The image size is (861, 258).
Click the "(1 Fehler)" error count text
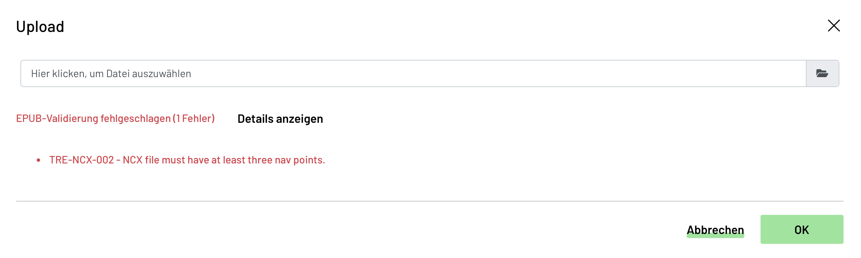[x=194, y=119]
